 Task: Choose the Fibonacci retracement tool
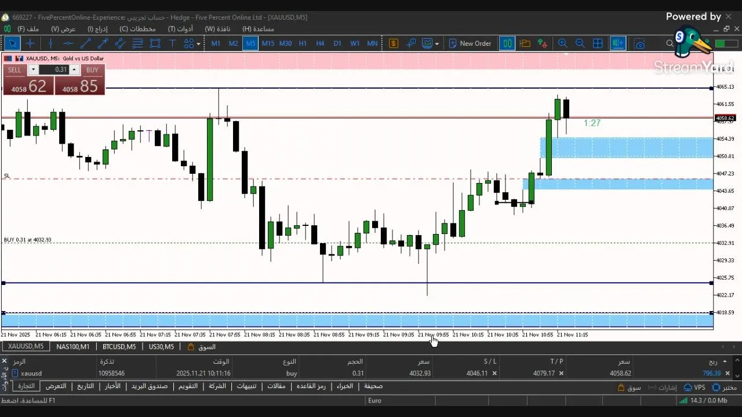pos(137,43)
